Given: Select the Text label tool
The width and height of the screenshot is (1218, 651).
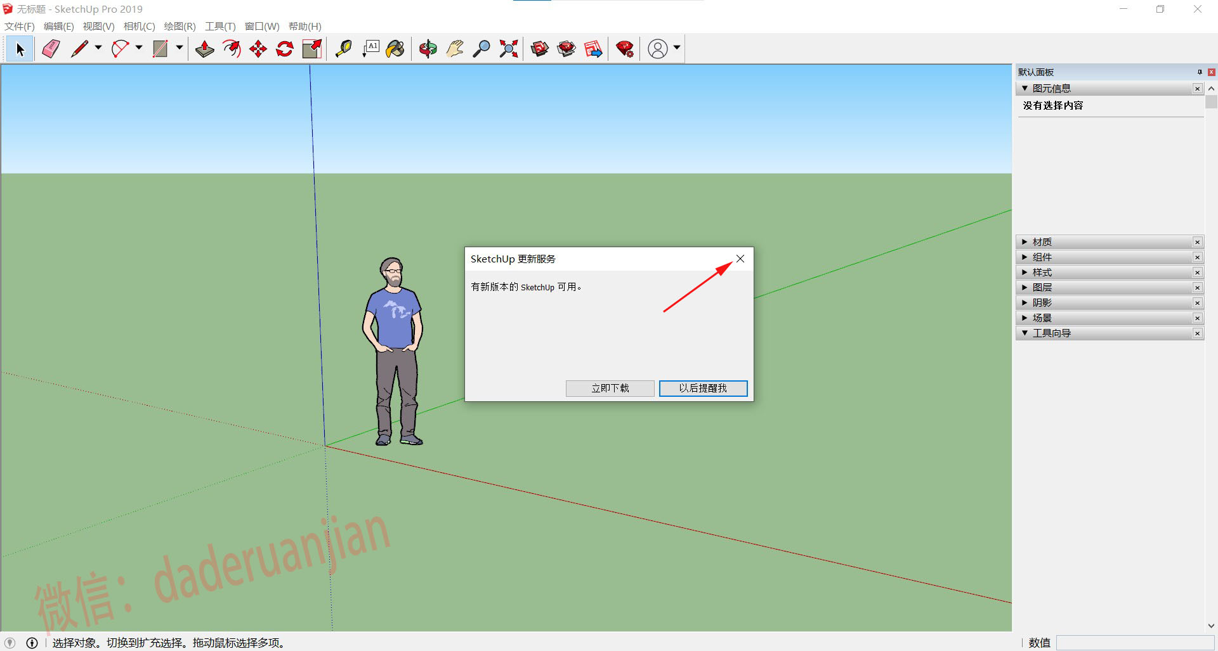Looking at the screenshot, I should point(370,49).
